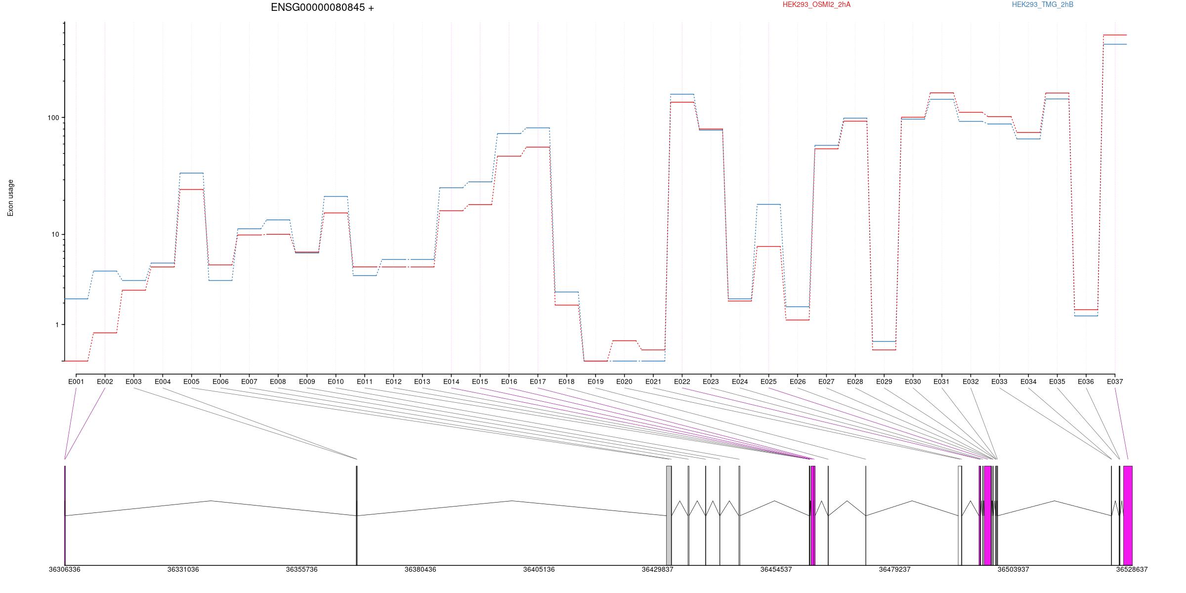The width and height of the screenshot is (1186, 593).
Task: Click exon label E021
Action: click(x=653, y=381)
